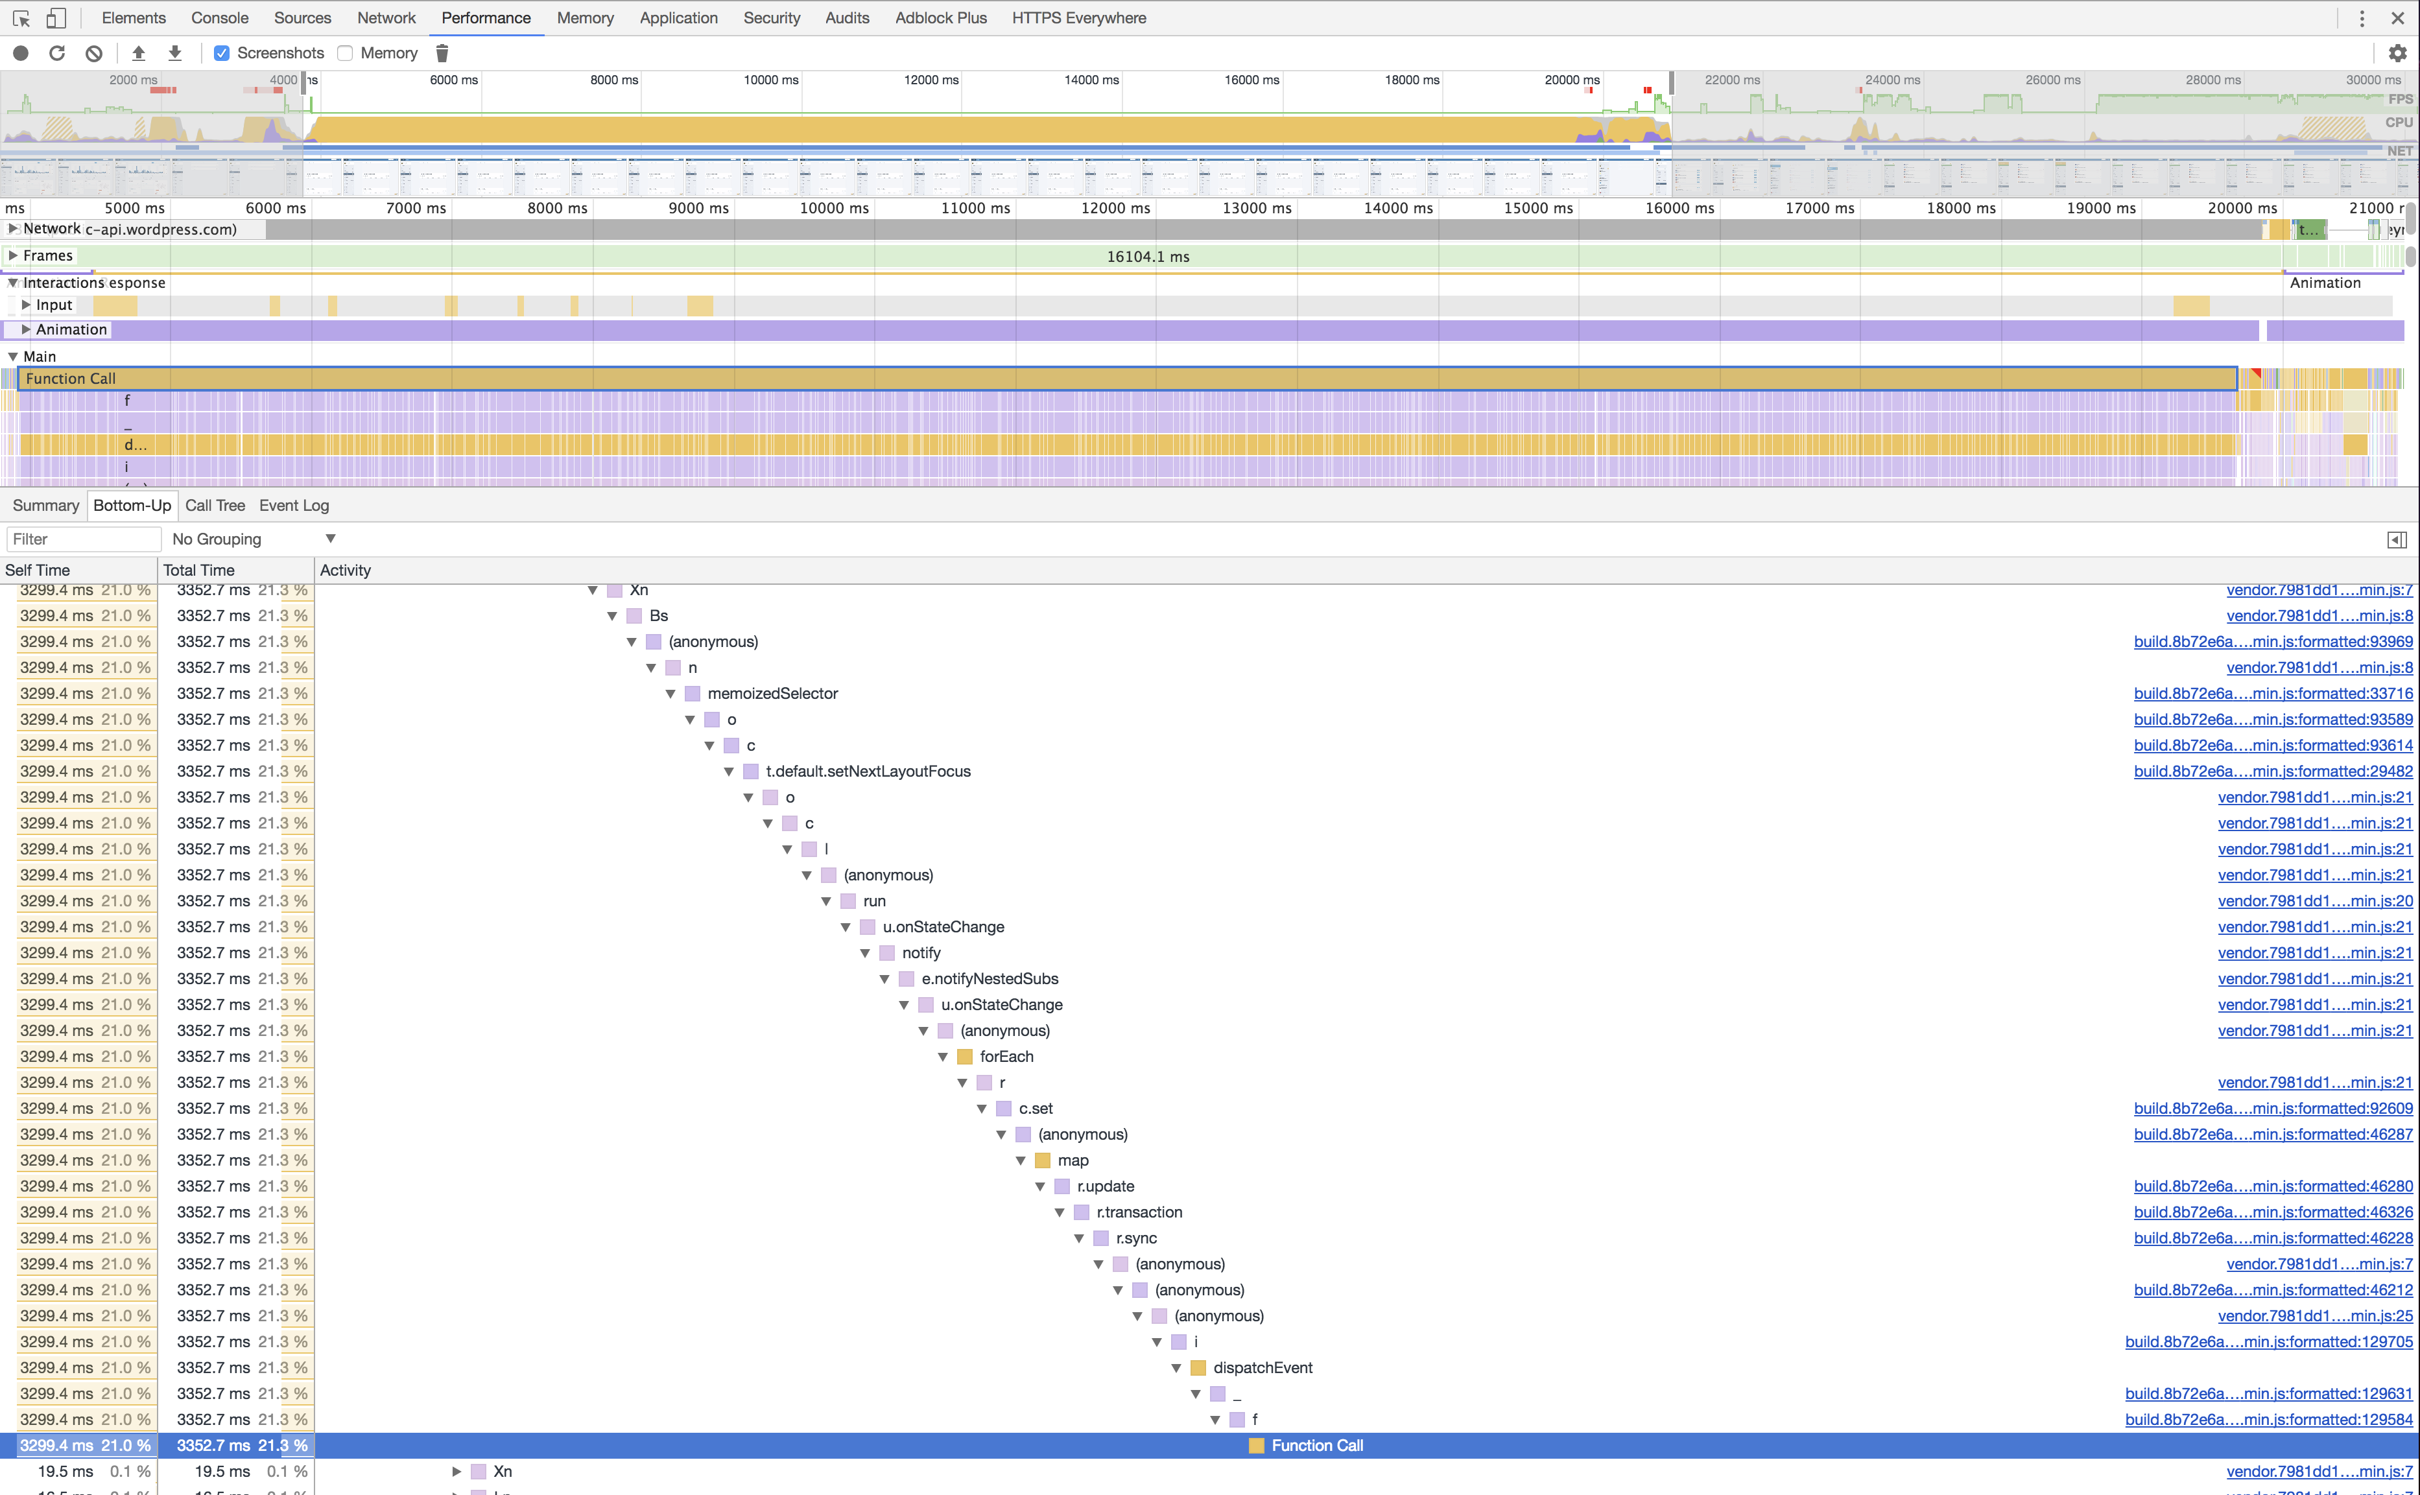
Task: Click the reload and profile icon
Action: (x=57, y=53)
